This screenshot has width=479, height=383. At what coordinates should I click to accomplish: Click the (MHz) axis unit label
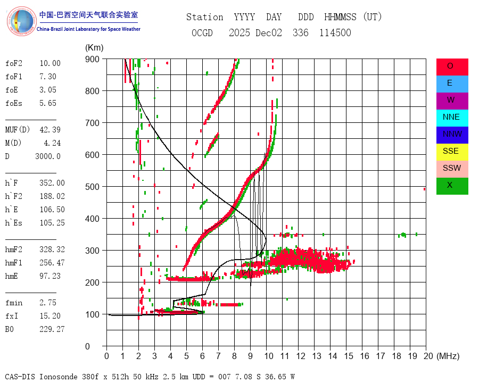tap(448, 356)
